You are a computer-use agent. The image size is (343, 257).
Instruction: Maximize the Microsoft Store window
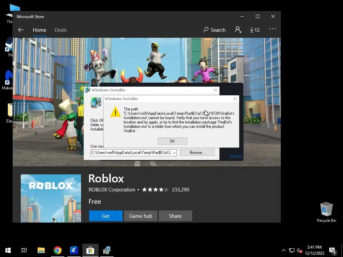(x=258, y=17)
